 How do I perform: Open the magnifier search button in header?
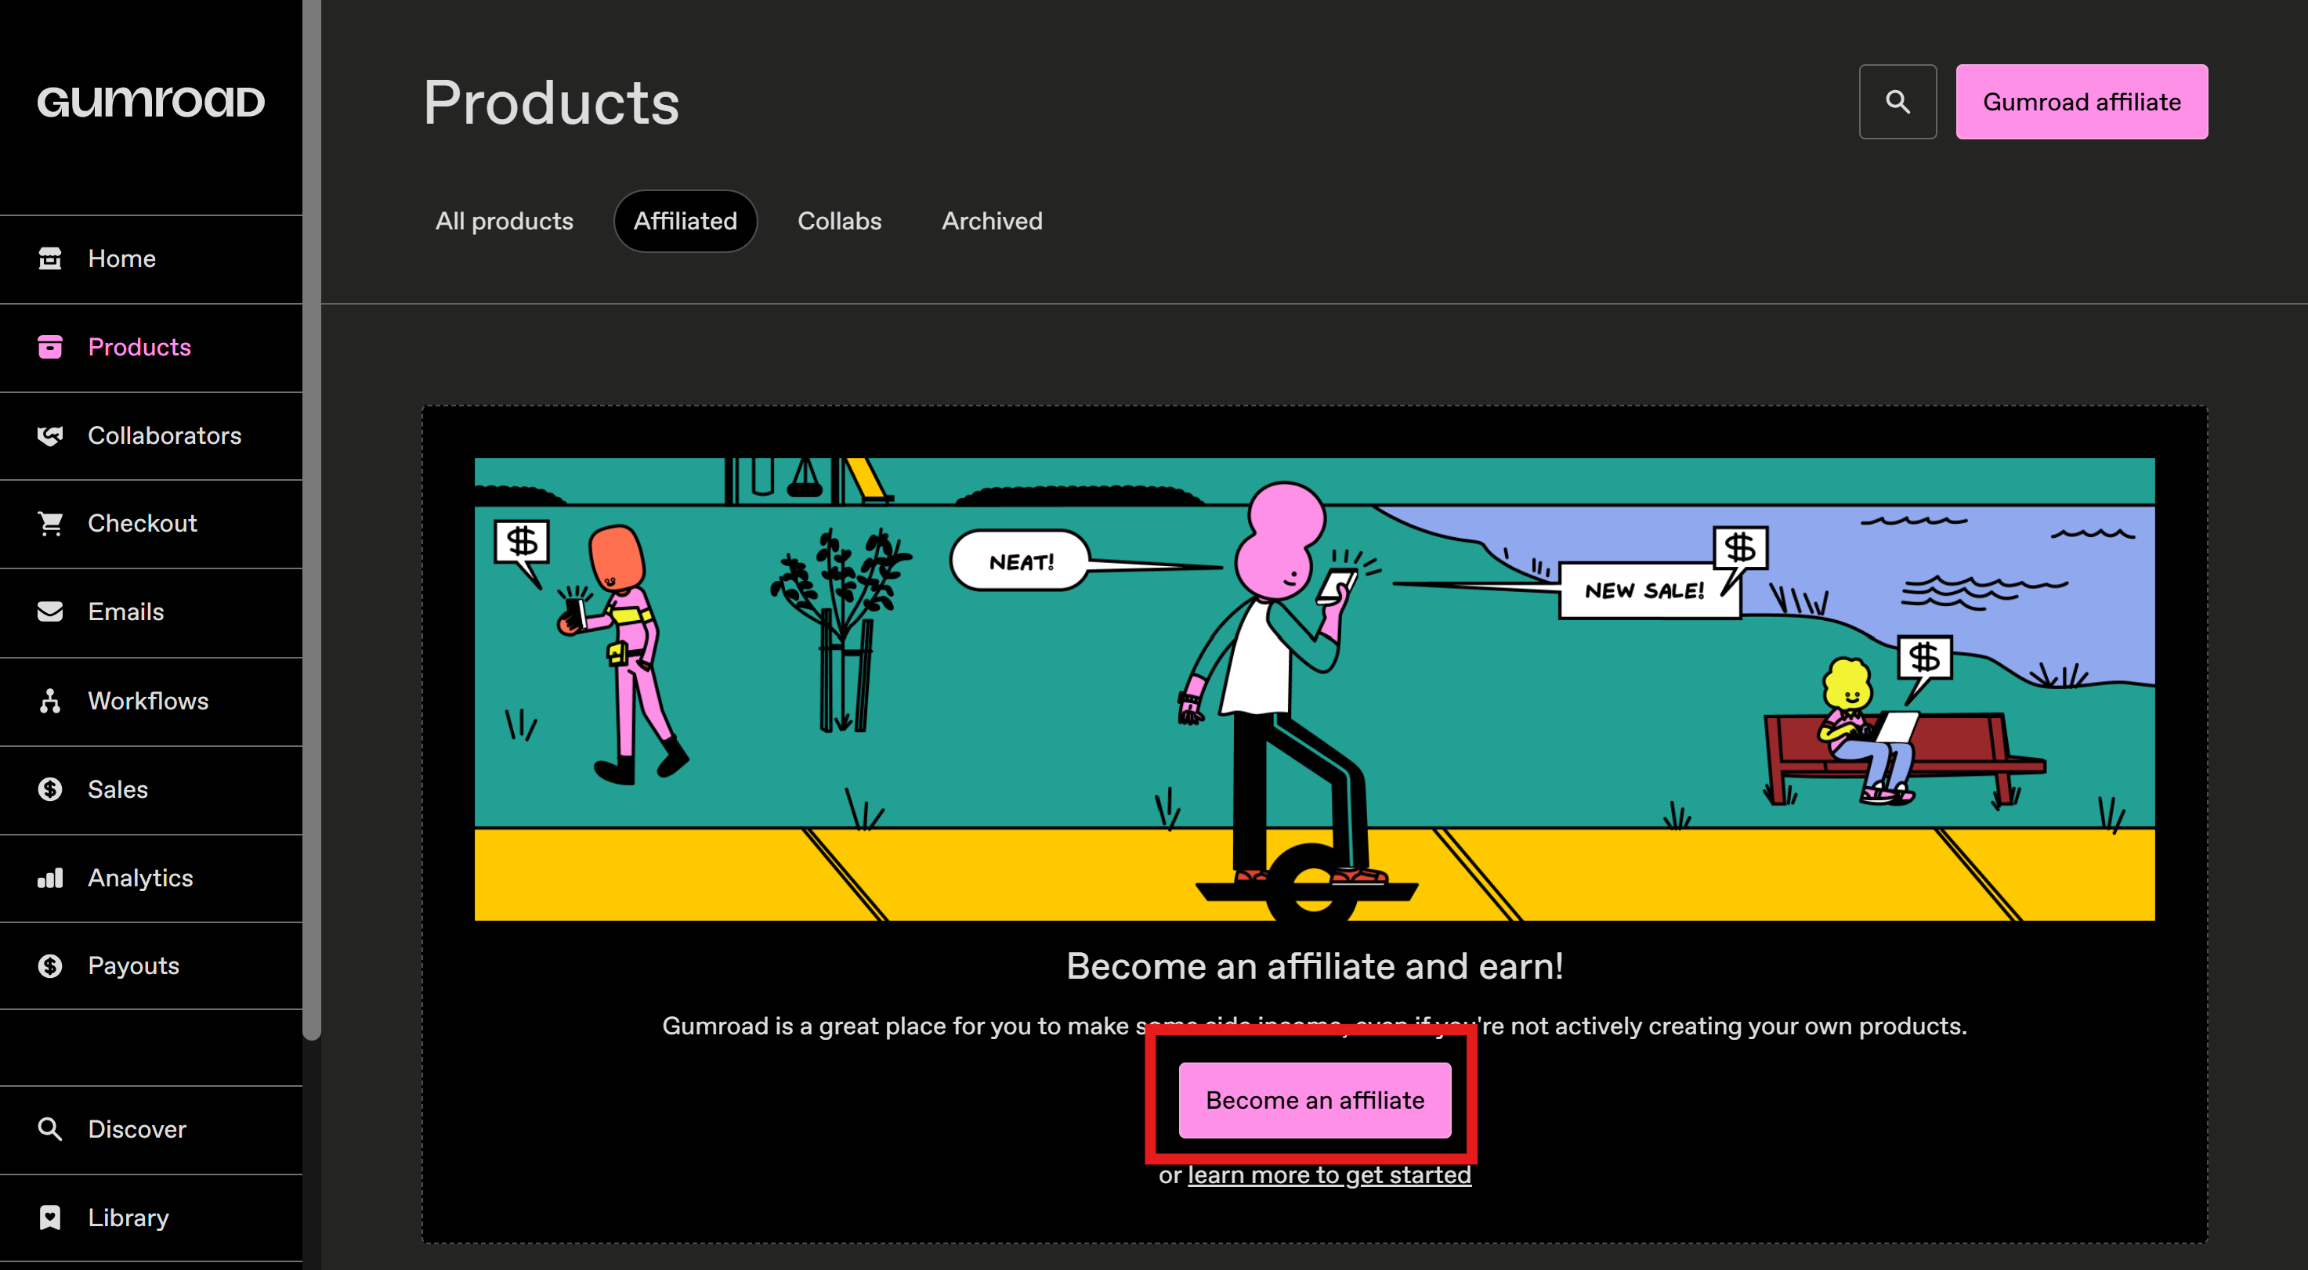pos(1897,102)
